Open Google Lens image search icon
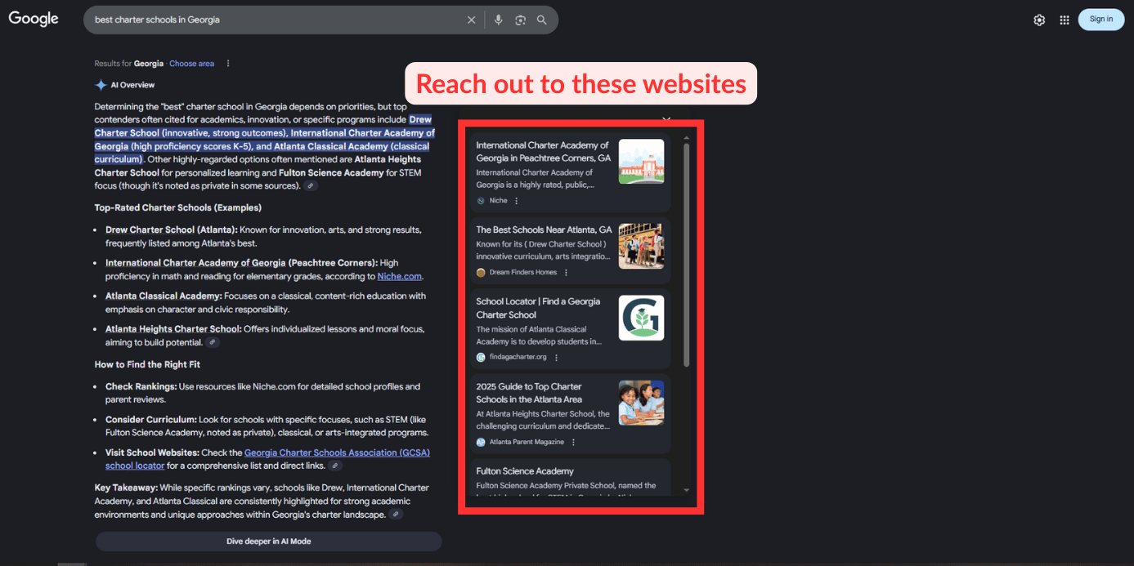 pyautogui.click(x=520, y=20)
